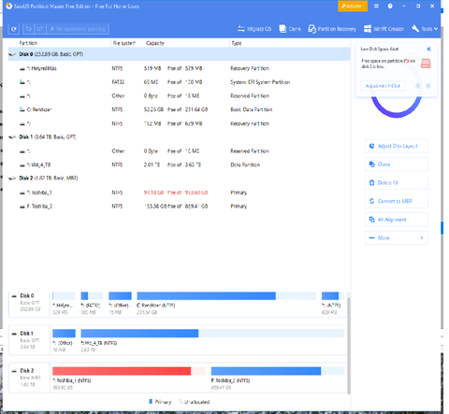Click Clone in the right side panel
Image resolution: width=449 pixels, height=414 pixels.
tap(397, 164)
